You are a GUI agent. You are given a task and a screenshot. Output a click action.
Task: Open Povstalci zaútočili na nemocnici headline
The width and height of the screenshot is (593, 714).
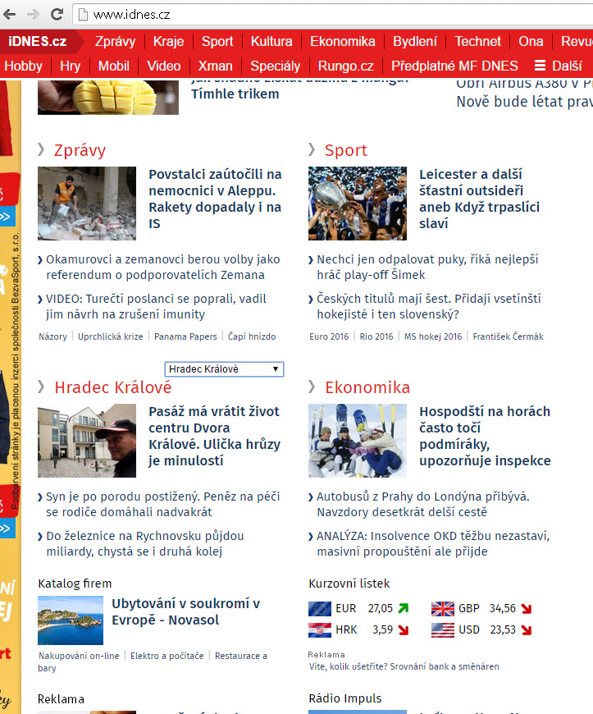215,199
